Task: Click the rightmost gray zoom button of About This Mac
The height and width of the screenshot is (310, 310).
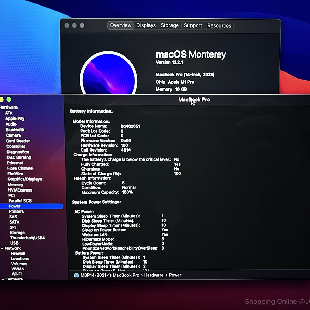Action: [82, 25]
